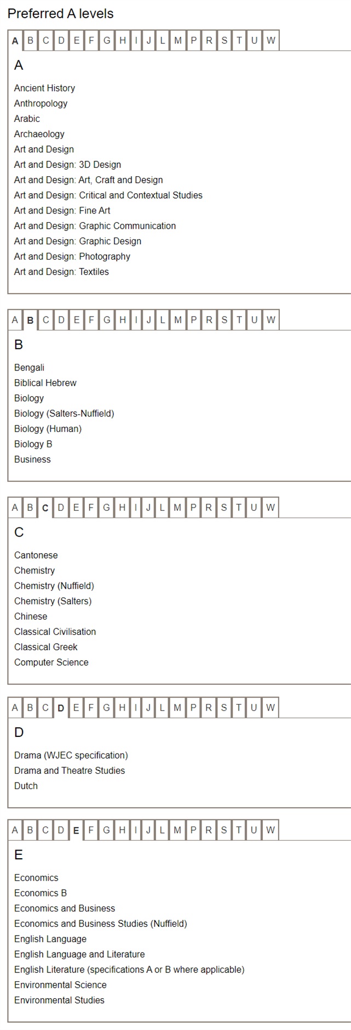Viewport: 351px width, 1030px height.
Task: Choose letter P tab above the Cantonese list
Action: tap(193, 508)
